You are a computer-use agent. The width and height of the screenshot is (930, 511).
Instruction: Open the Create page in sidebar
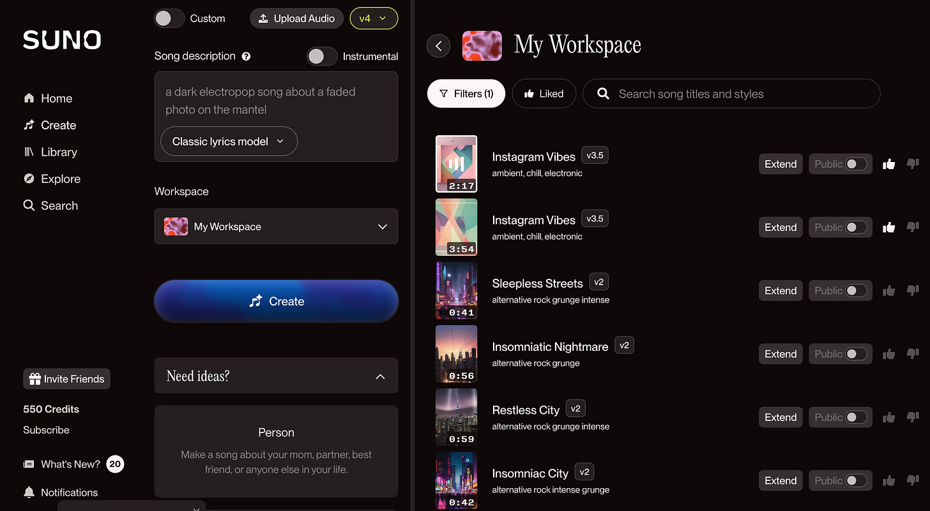pos(50,125)
